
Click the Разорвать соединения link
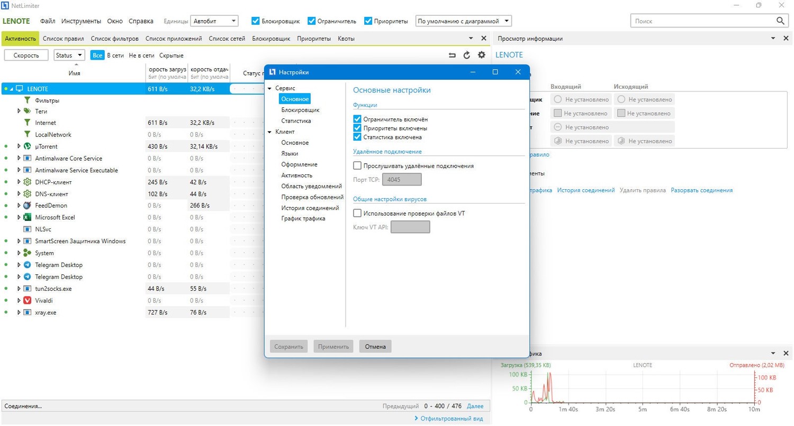702,190
